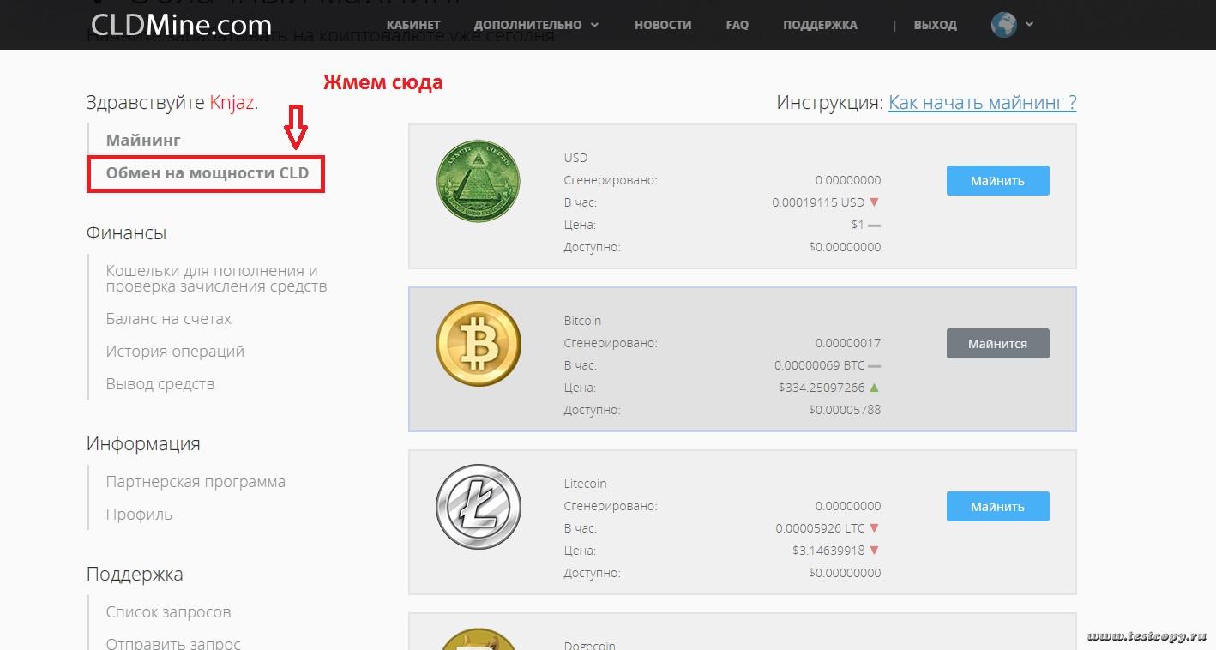Click the silver Litecoin coin icon
The width and height of the screenshot is (1216, 650).
tap(478, 507)
